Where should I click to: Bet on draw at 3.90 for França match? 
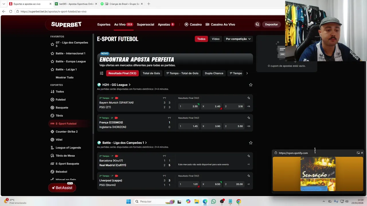tap(211, 126)
